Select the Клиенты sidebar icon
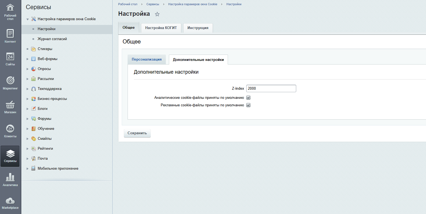This screenshot has height=214, width=426. point(10,130)
